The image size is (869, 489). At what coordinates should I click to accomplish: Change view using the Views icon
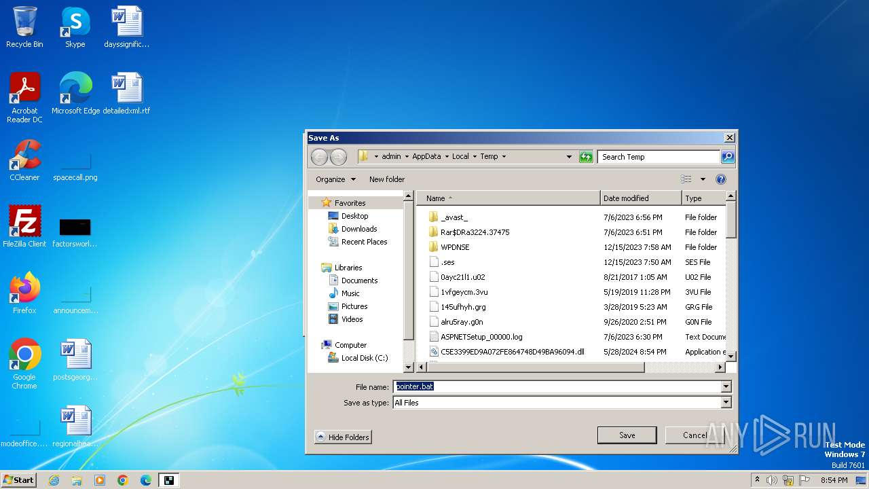(x=686, y=179)
